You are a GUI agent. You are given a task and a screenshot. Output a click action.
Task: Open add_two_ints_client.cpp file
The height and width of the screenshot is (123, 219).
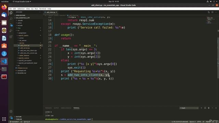click(28, 51)
